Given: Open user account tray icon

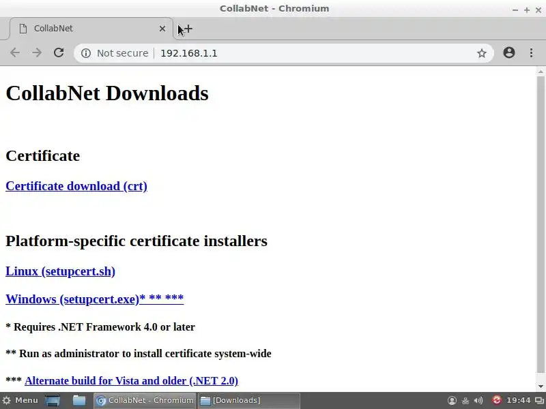Looking at the screenshot, I should coord(452,401).
